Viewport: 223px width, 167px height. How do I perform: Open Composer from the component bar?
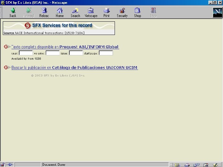click(216, 165)
